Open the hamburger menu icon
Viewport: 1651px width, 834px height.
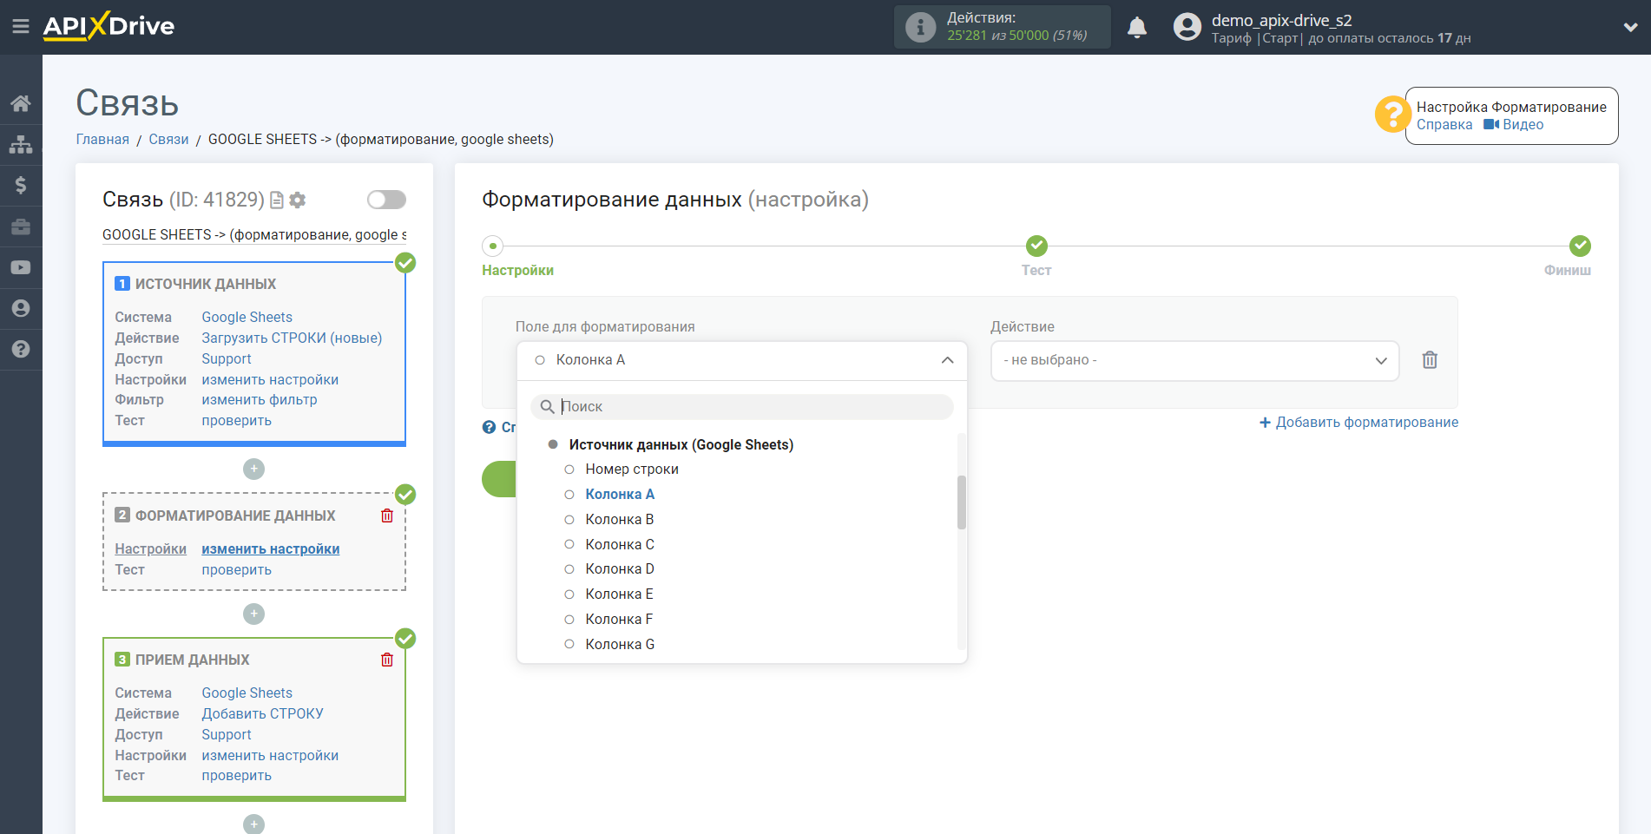21,27
